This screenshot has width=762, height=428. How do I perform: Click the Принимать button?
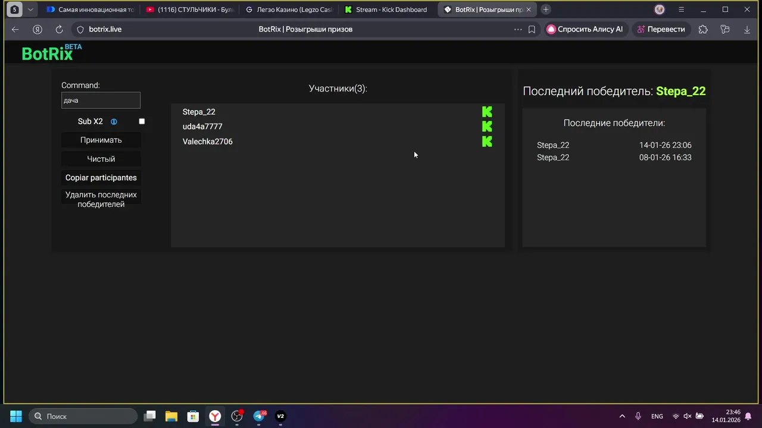(x=101, y=140)
